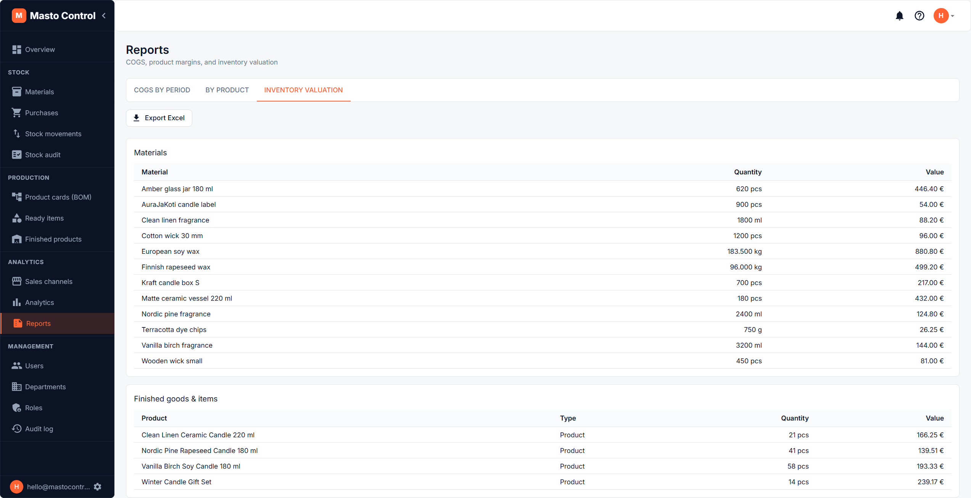This screenshot has height=498, width=971.
Task: Collapse the sidebar with the chevron
Action: (x=104, y=16)
